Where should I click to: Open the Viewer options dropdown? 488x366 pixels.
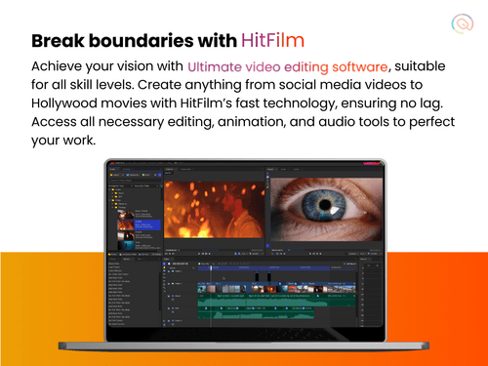[x=353, y=254]
